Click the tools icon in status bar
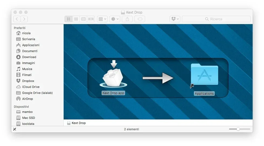Screen dimensions: 264x146 tap(15, 129)
